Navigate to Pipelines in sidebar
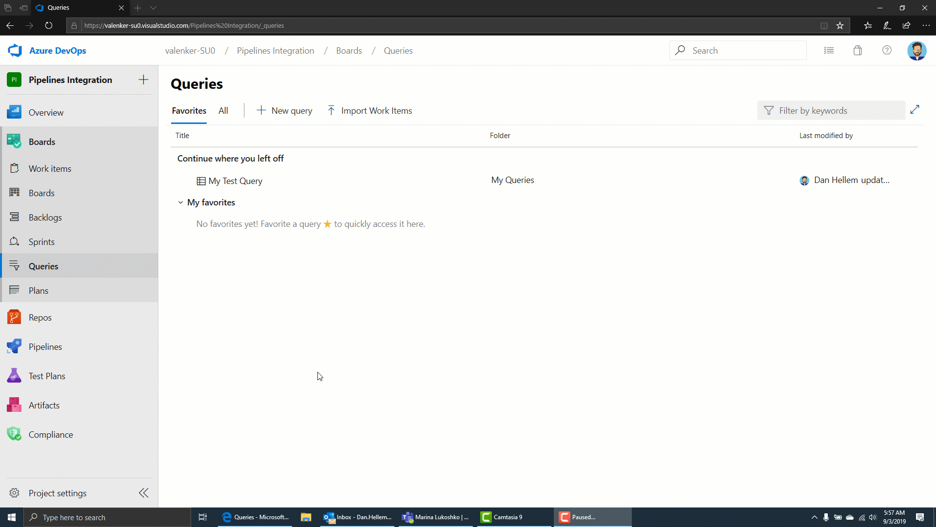936x527 pixels. [x=45, y=346]
